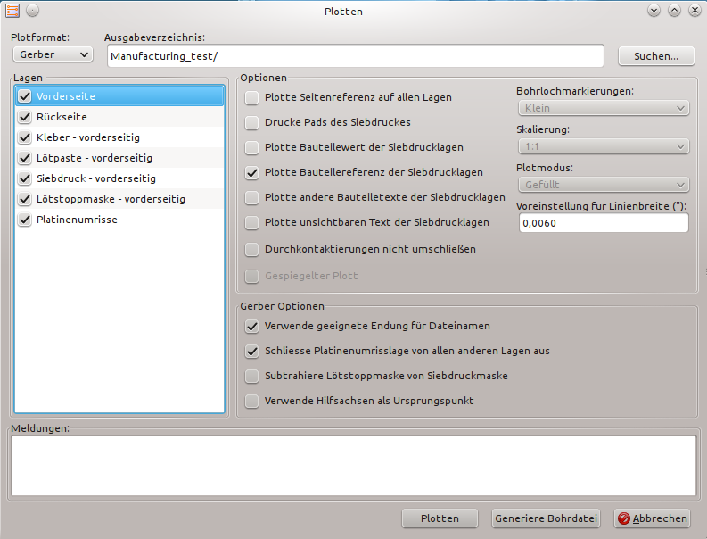Enable Drucke Pads des Siebdruckes
Image resolution: width=707 pixels, height=539 pixels.
251,122
